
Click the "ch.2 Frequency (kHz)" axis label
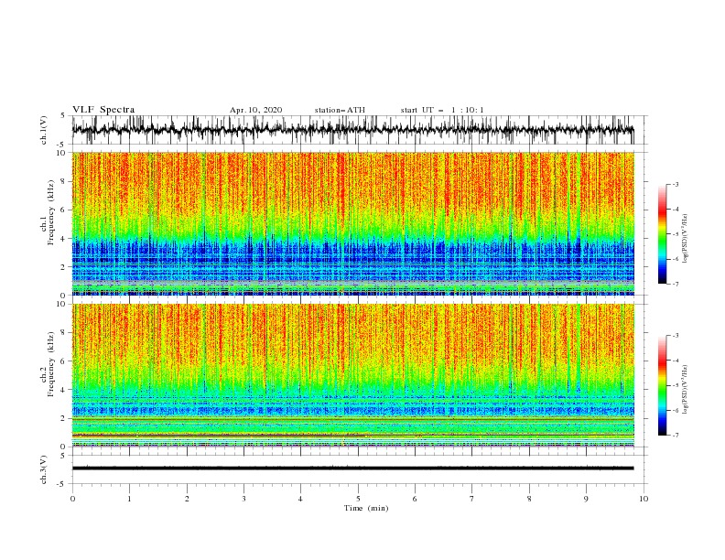(x=48, y=375)
